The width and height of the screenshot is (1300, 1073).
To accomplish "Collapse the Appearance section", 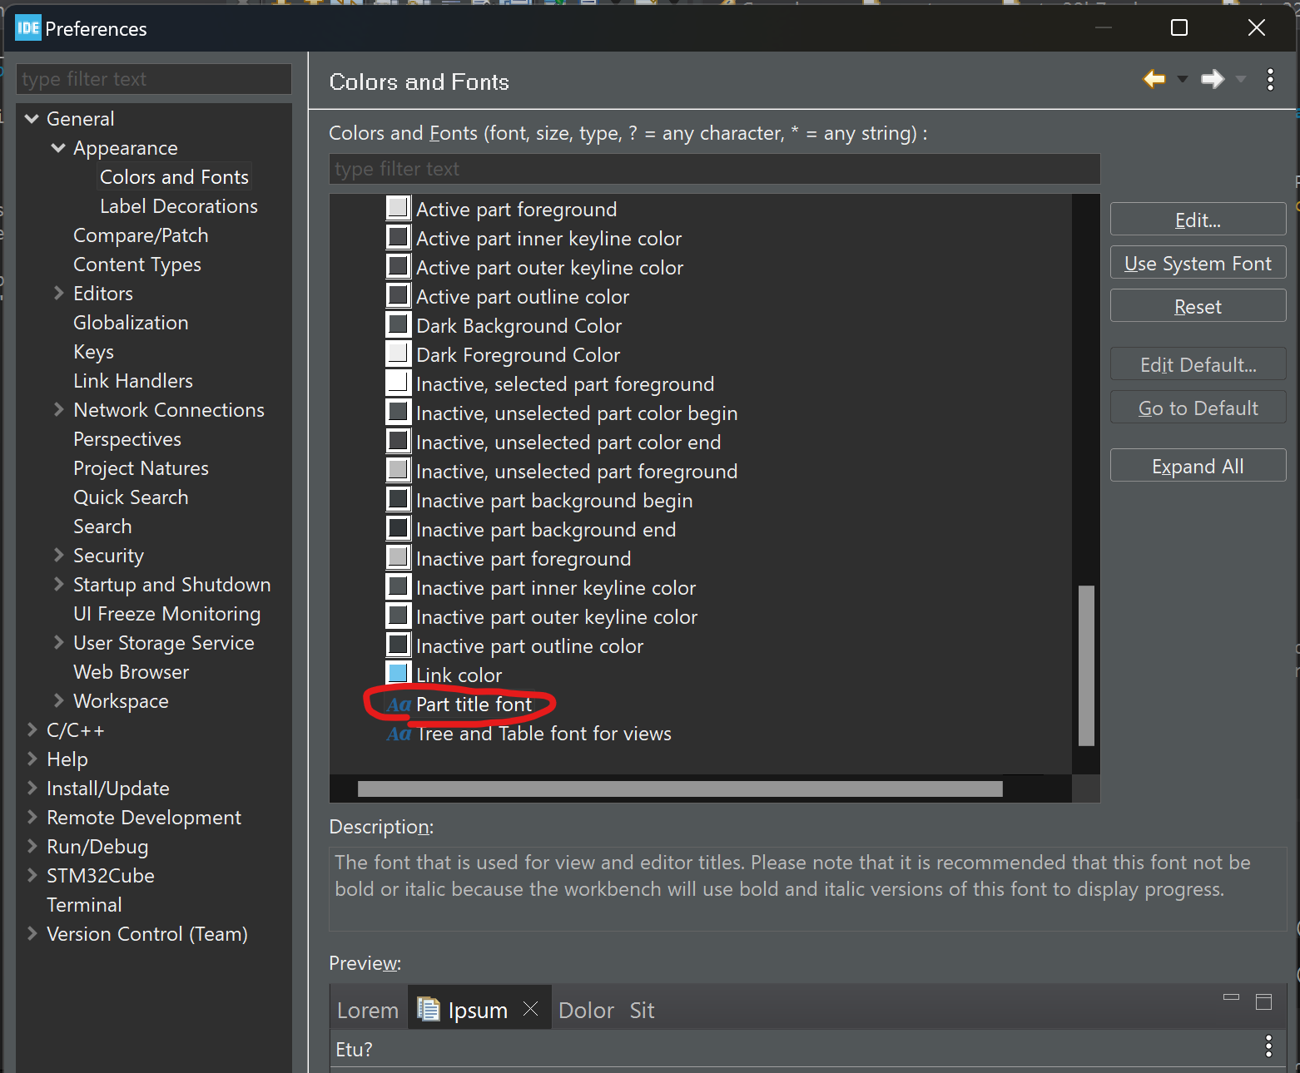I will click(57, 147).
